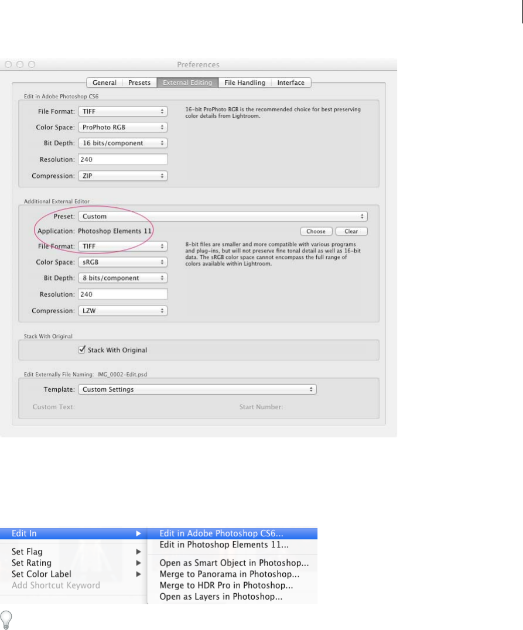The height and width of the screenshot is (630, 523).
Task: Select Open as Smart Object in Photoshop
Action: [233, 563]
